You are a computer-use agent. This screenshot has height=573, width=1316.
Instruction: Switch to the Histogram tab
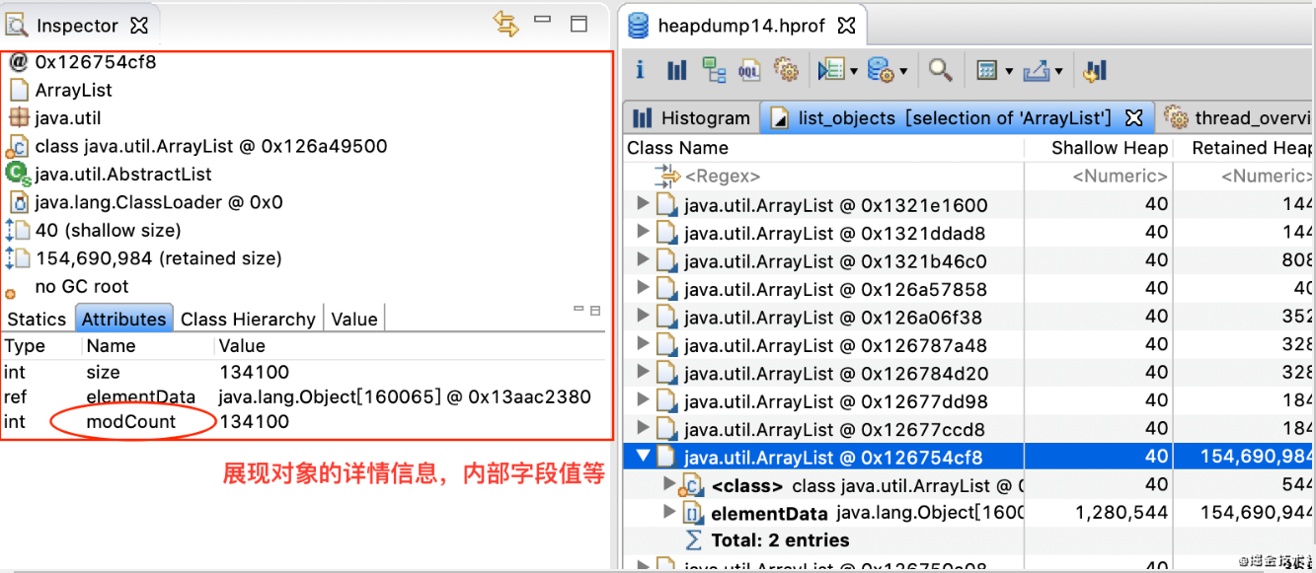pyautogui.click(x=692, y=118)
